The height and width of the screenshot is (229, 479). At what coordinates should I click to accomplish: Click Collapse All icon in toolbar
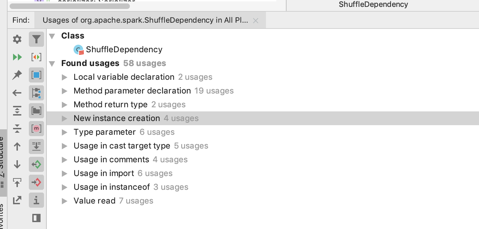coord(17,129)
